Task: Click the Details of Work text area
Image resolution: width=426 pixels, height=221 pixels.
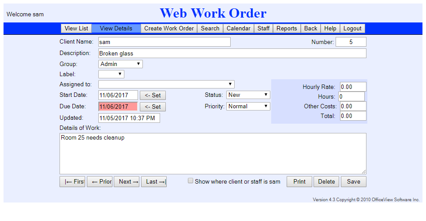Action: pos(213,153)
